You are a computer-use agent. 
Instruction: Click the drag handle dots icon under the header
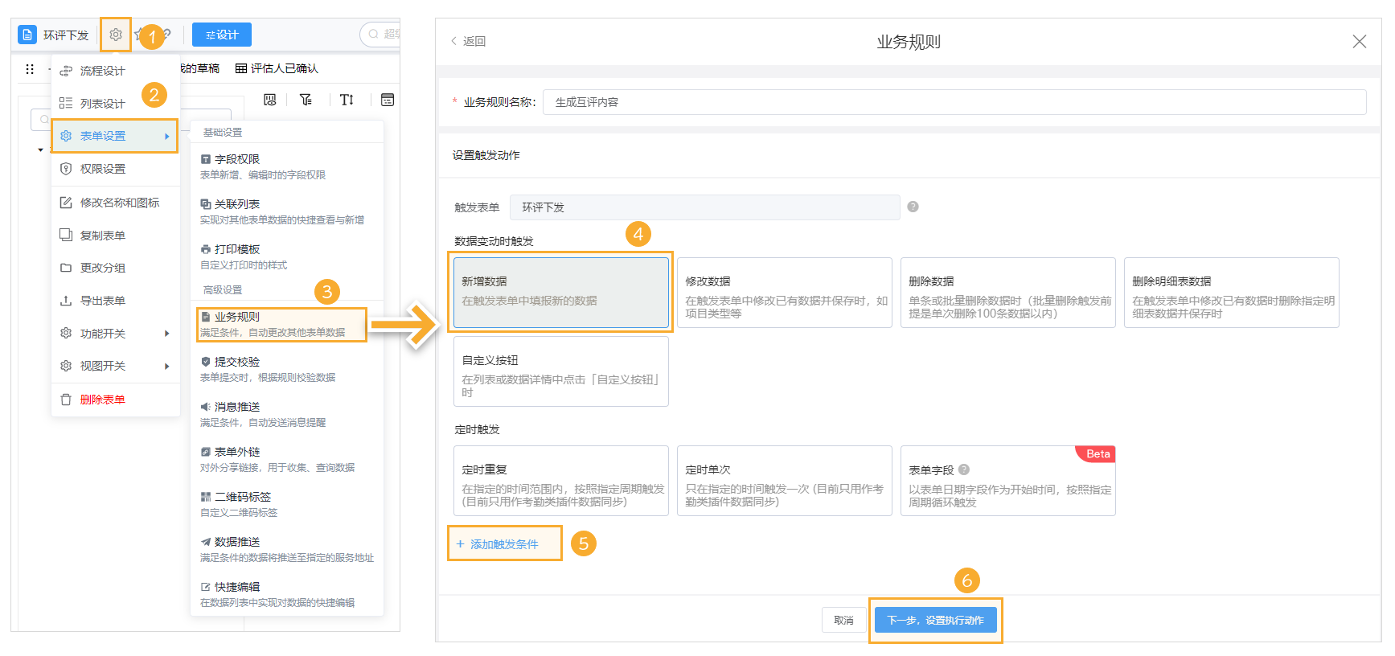[30, 69]
